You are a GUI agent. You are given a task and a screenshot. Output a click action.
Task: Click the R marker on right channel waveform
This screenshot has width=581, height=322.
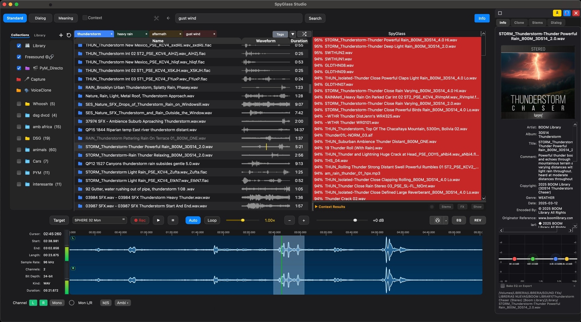point(73,268)
